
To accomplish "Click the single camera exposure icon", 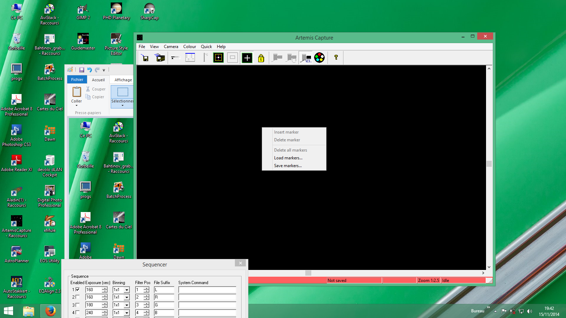I will pos(277,58).
